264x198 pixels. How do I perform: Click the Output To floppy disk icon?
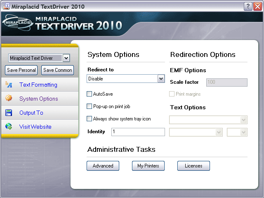coord(9,113)
